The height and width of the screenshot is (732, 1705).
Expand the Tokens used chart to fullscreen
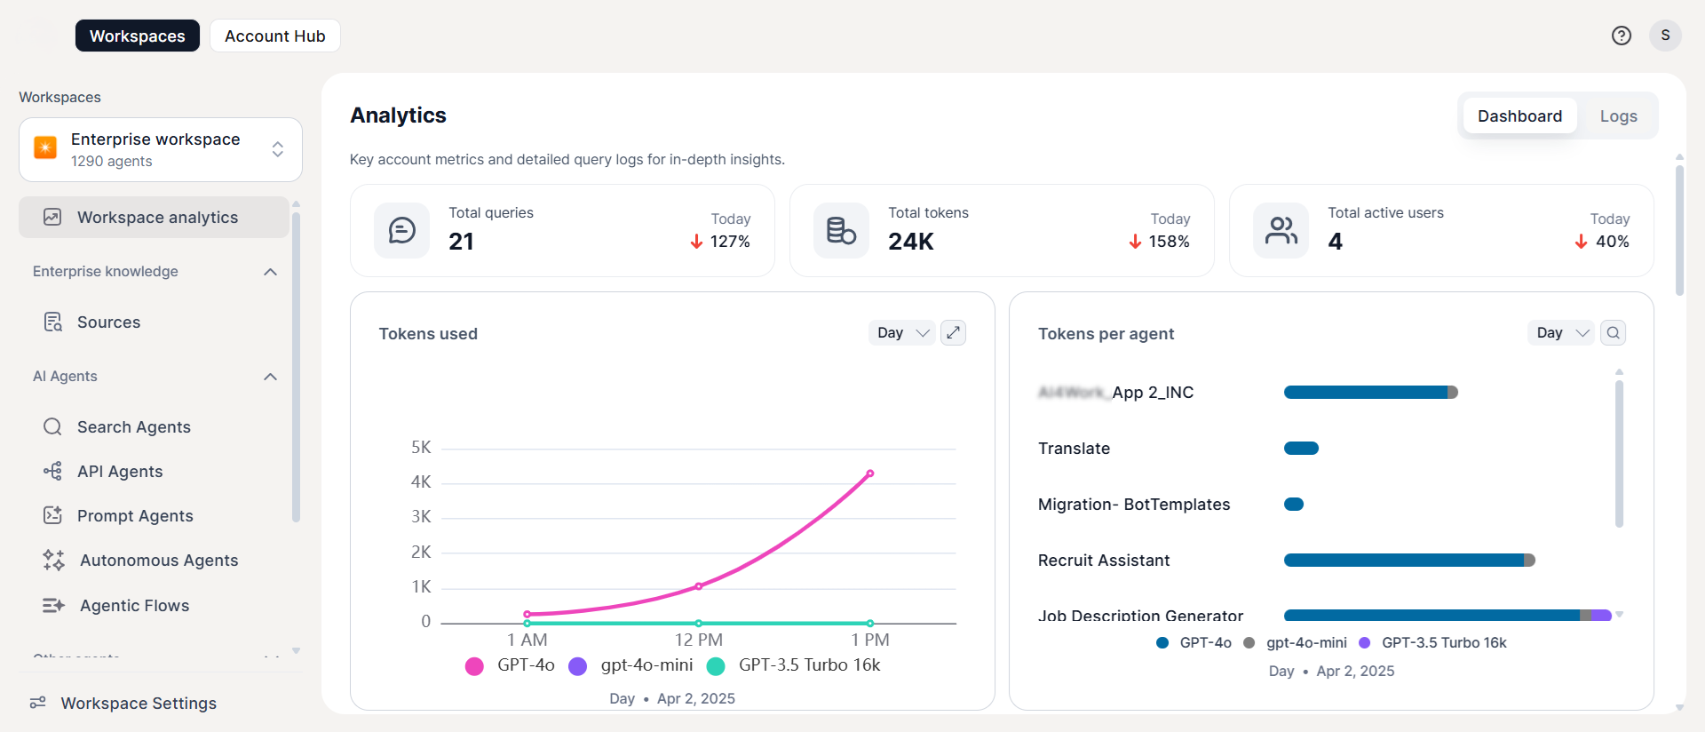[953, 332]
